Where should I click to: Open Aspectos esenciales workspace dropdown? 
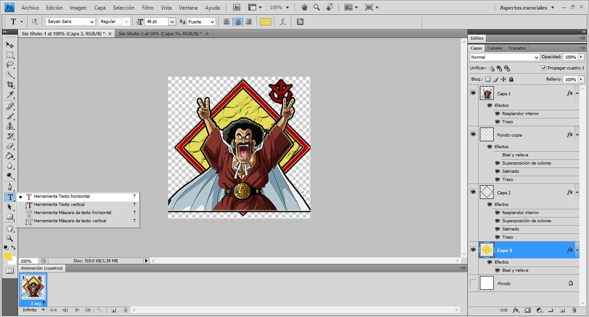click(x=527, y=7)
